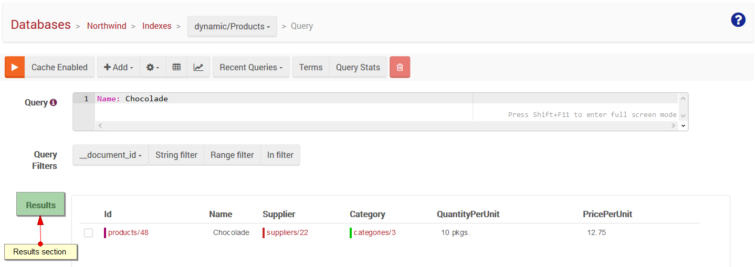This screenshot has width=755, height=267.
Task: Click the Id column header
Action: tap(108, 214)
